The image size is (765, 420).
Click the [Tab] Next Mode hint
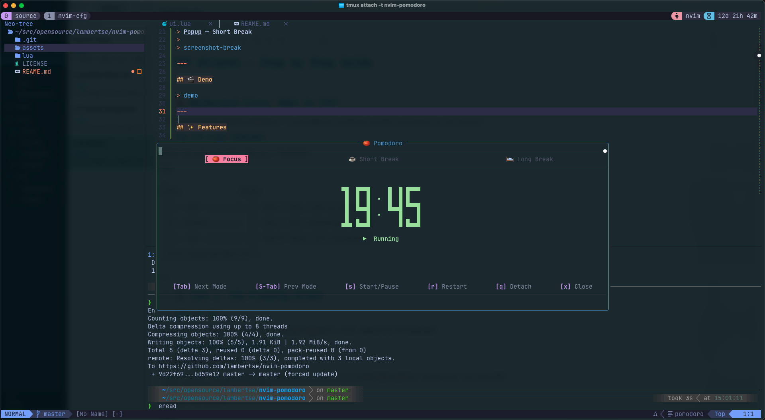pos(200,287)
